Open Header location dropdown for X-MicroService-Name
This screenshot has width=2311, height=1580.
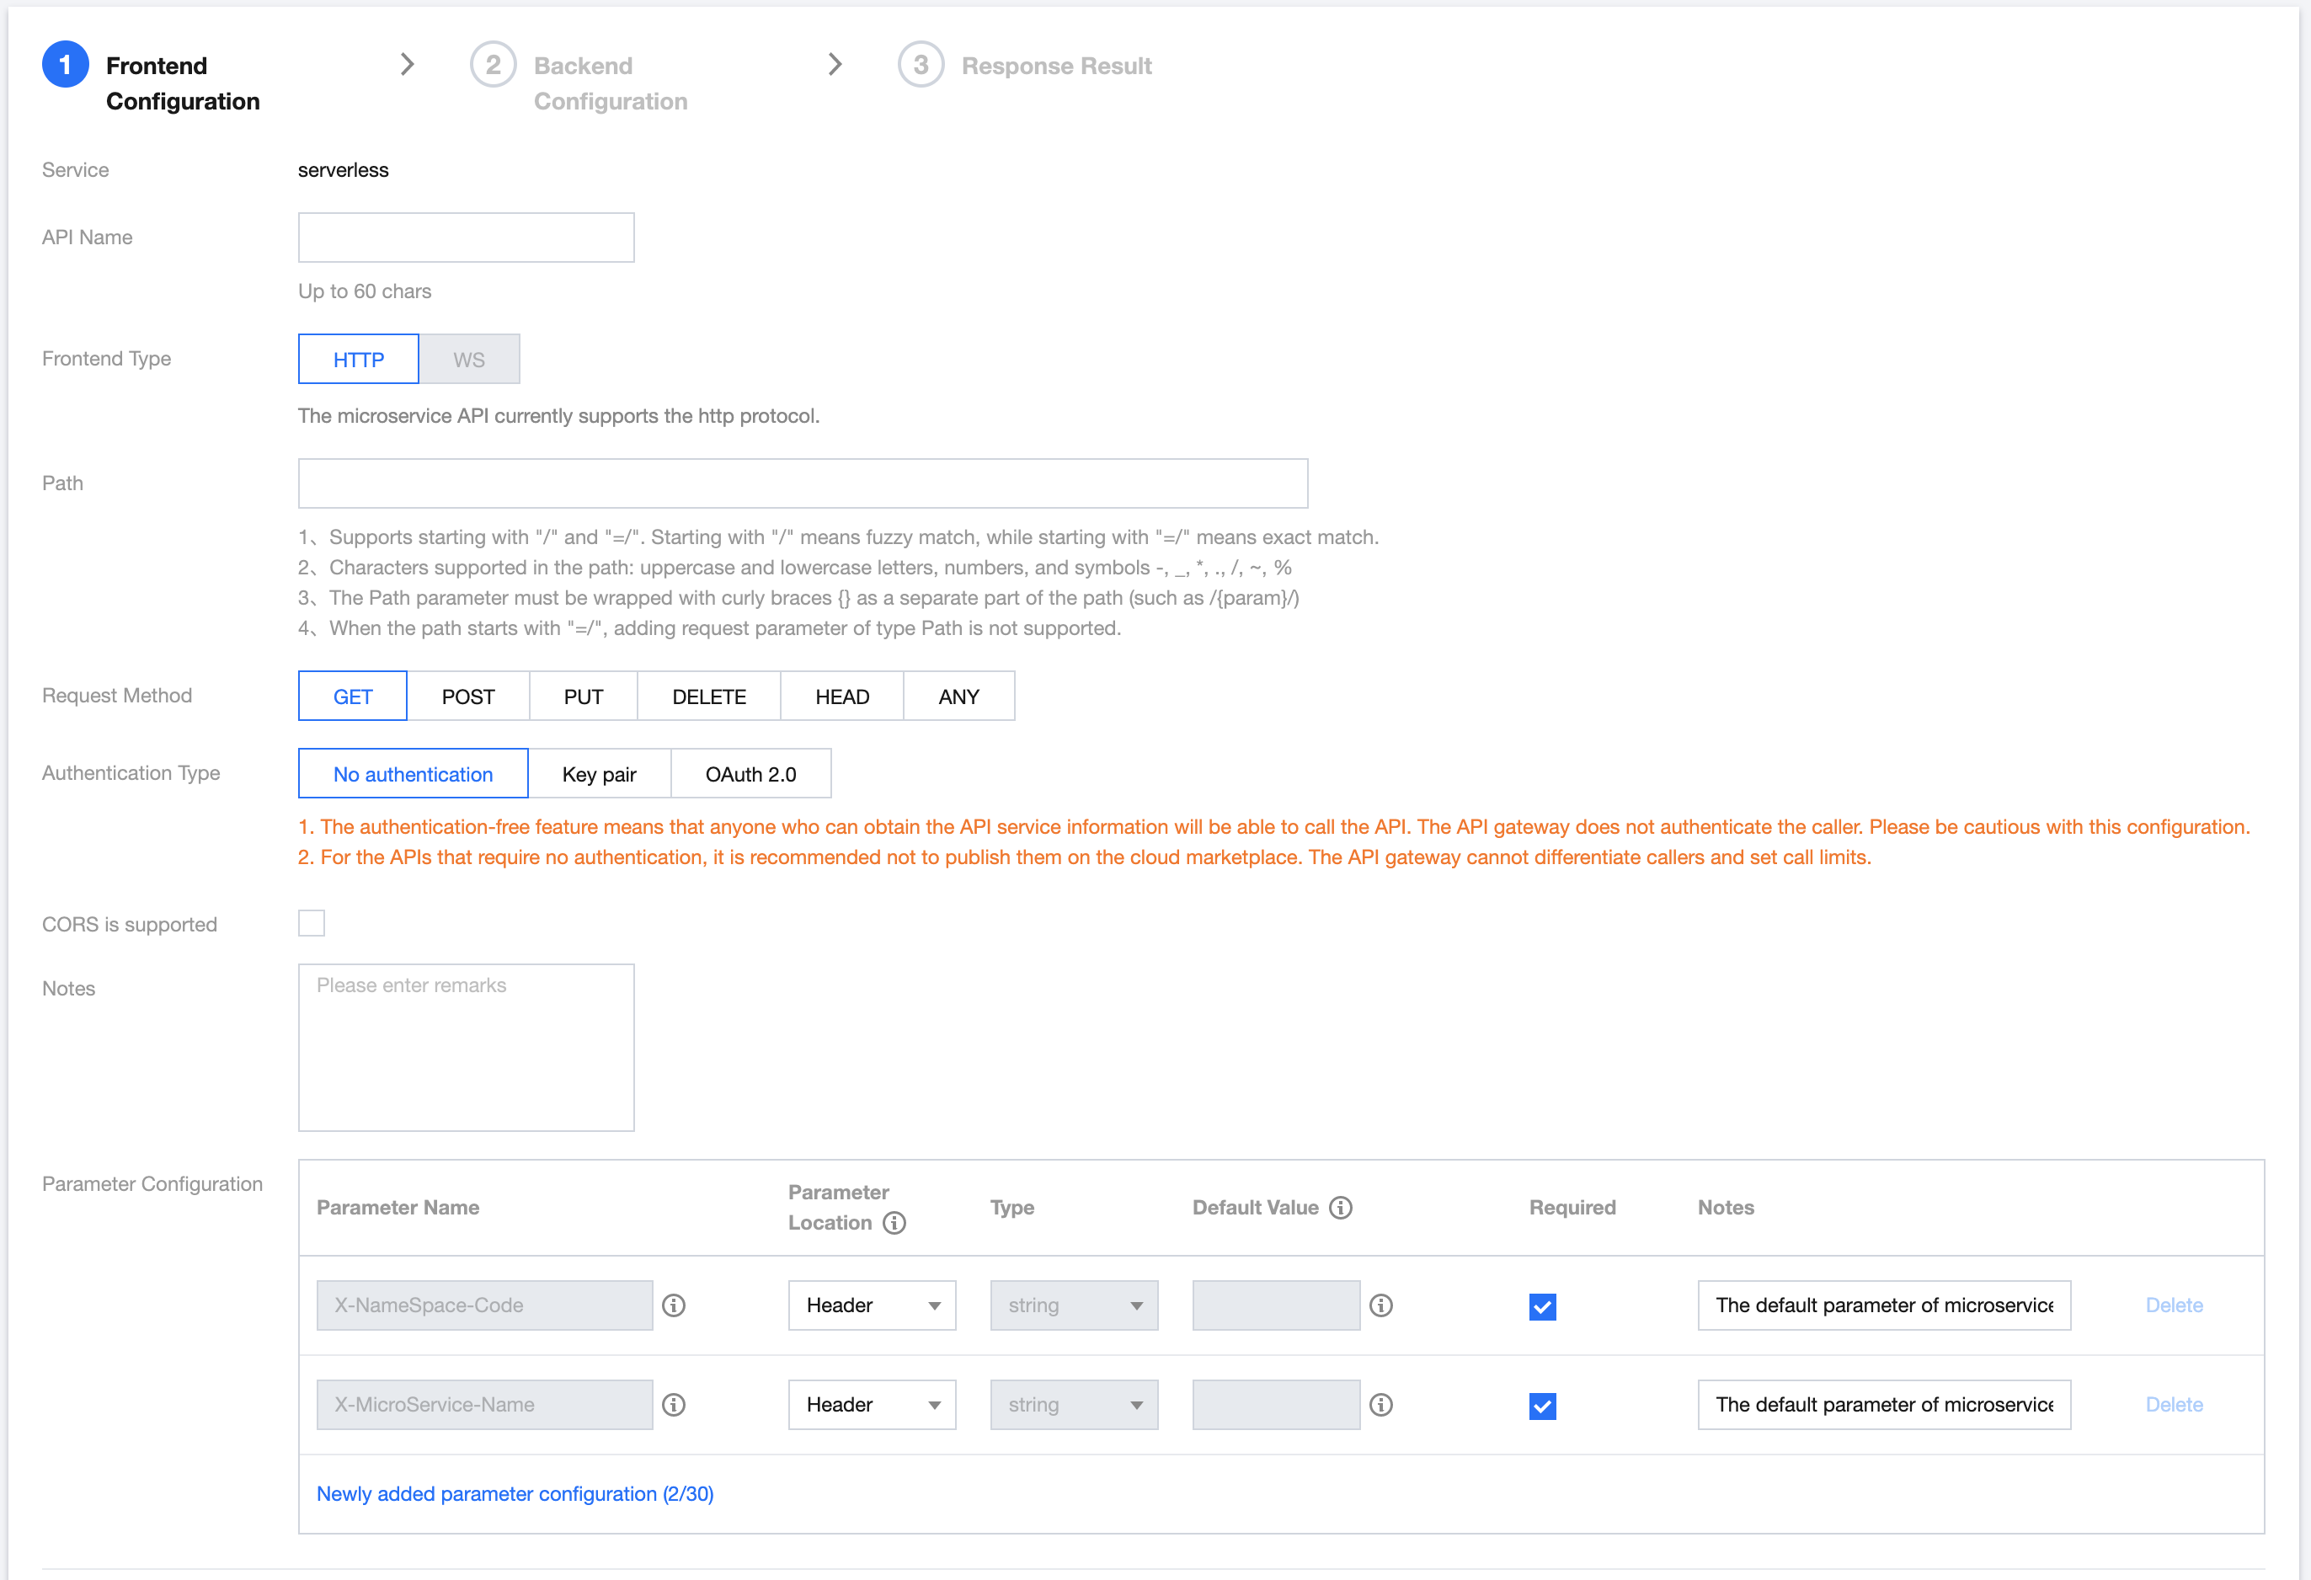871,1405
